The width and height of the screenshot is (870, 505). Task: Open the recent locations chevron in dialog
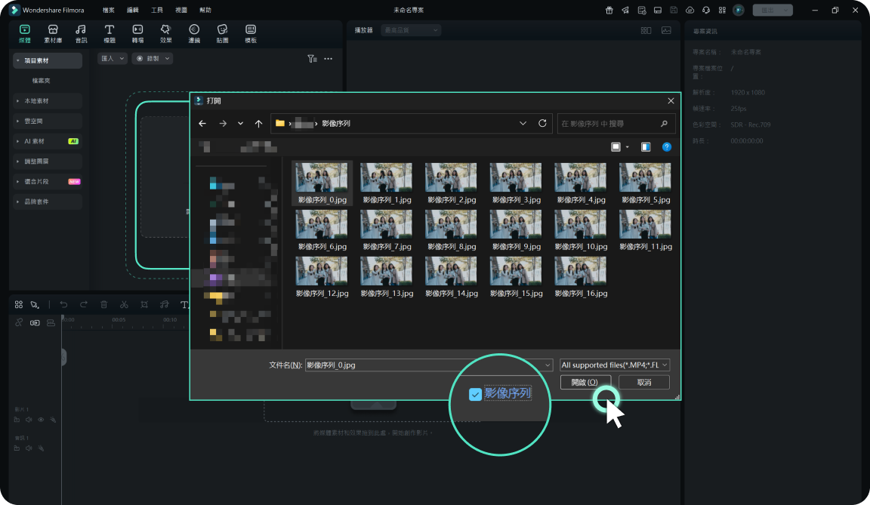(240, 124)
